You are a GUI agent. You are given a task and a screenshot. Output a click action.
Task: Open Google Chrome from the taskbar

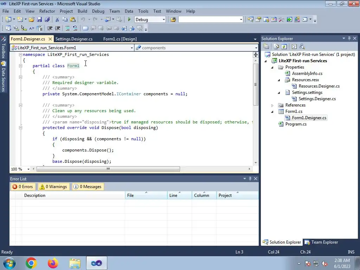pos(31,263)
